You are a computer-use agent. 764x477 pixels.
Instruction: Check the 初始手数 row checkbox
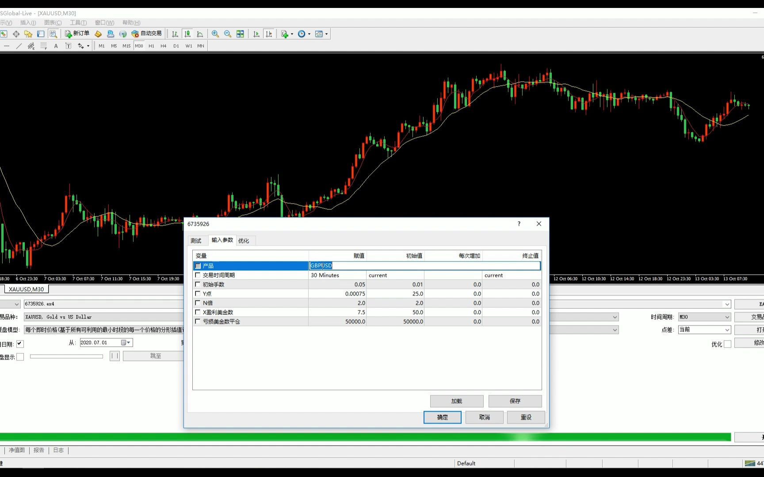point(198,284)
